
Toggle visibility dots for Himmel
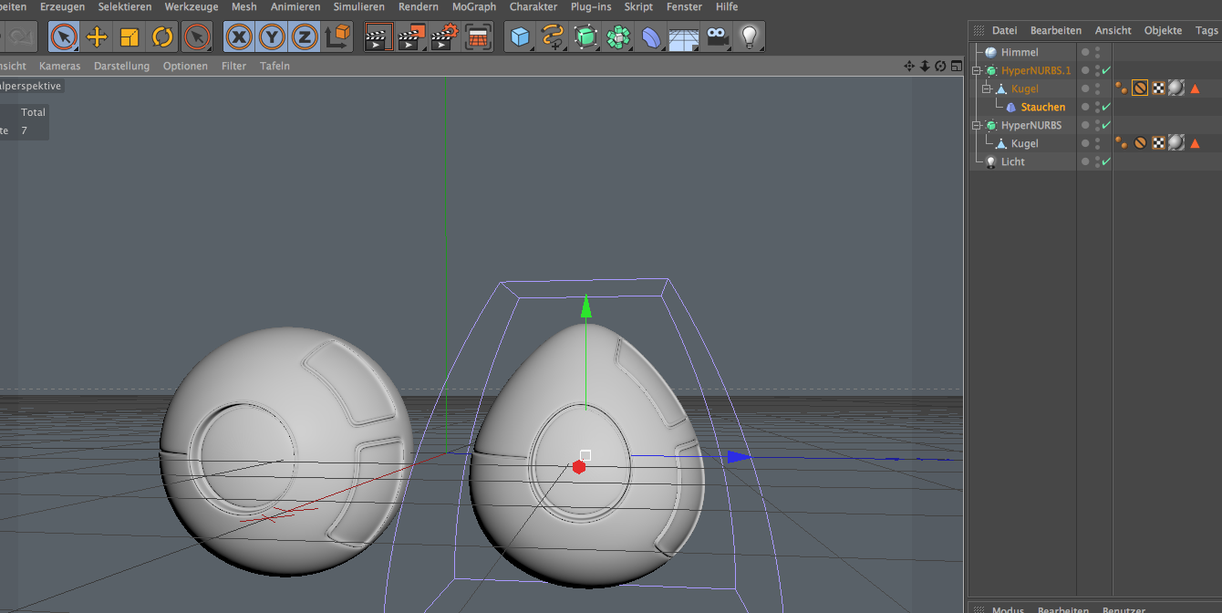[x=1098, y=53]
